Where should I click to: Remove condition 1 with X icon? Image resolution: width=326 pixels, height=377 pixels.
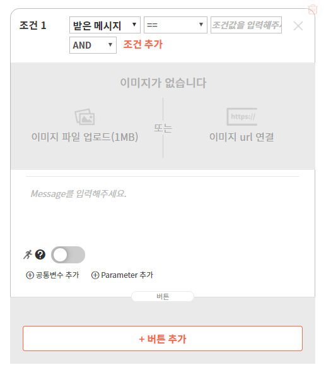[298, 26]
